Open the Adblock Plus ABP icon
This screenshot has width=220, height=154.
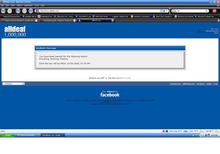pos(214,11)
